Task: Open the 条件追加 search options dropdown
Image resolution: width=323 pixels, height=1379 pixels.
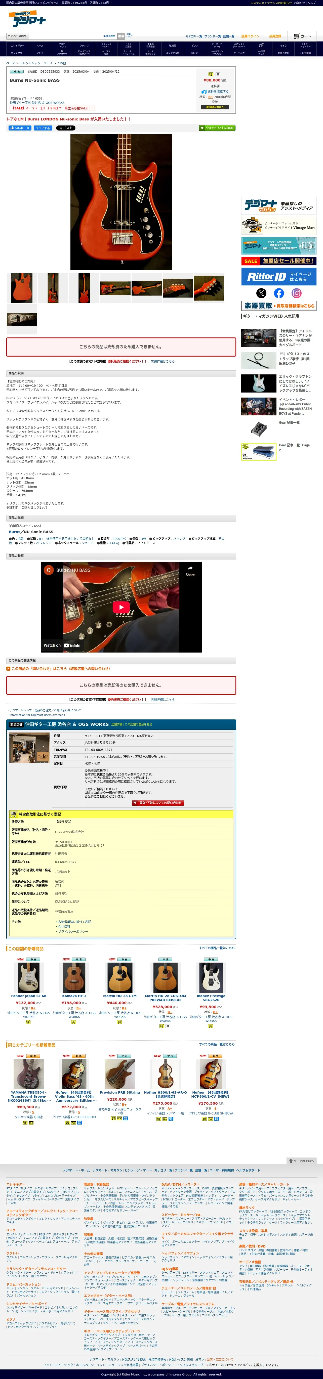Action: point(109,36)
